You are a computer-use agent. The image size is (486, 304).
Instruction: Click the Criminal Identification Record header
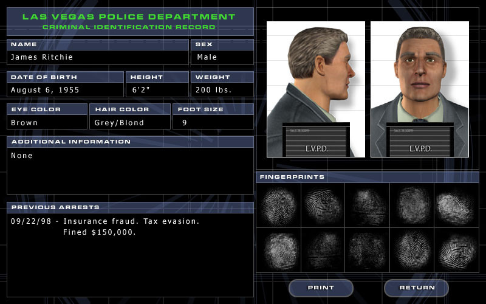[x=129, y=27]
